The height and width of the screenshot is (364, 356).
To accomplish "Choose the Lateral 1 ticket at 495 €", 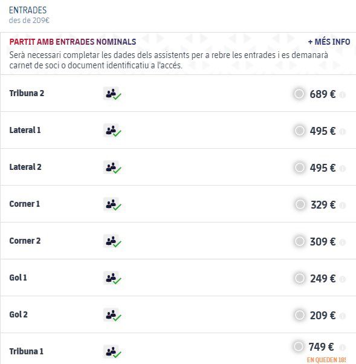I will click(299, 131).
